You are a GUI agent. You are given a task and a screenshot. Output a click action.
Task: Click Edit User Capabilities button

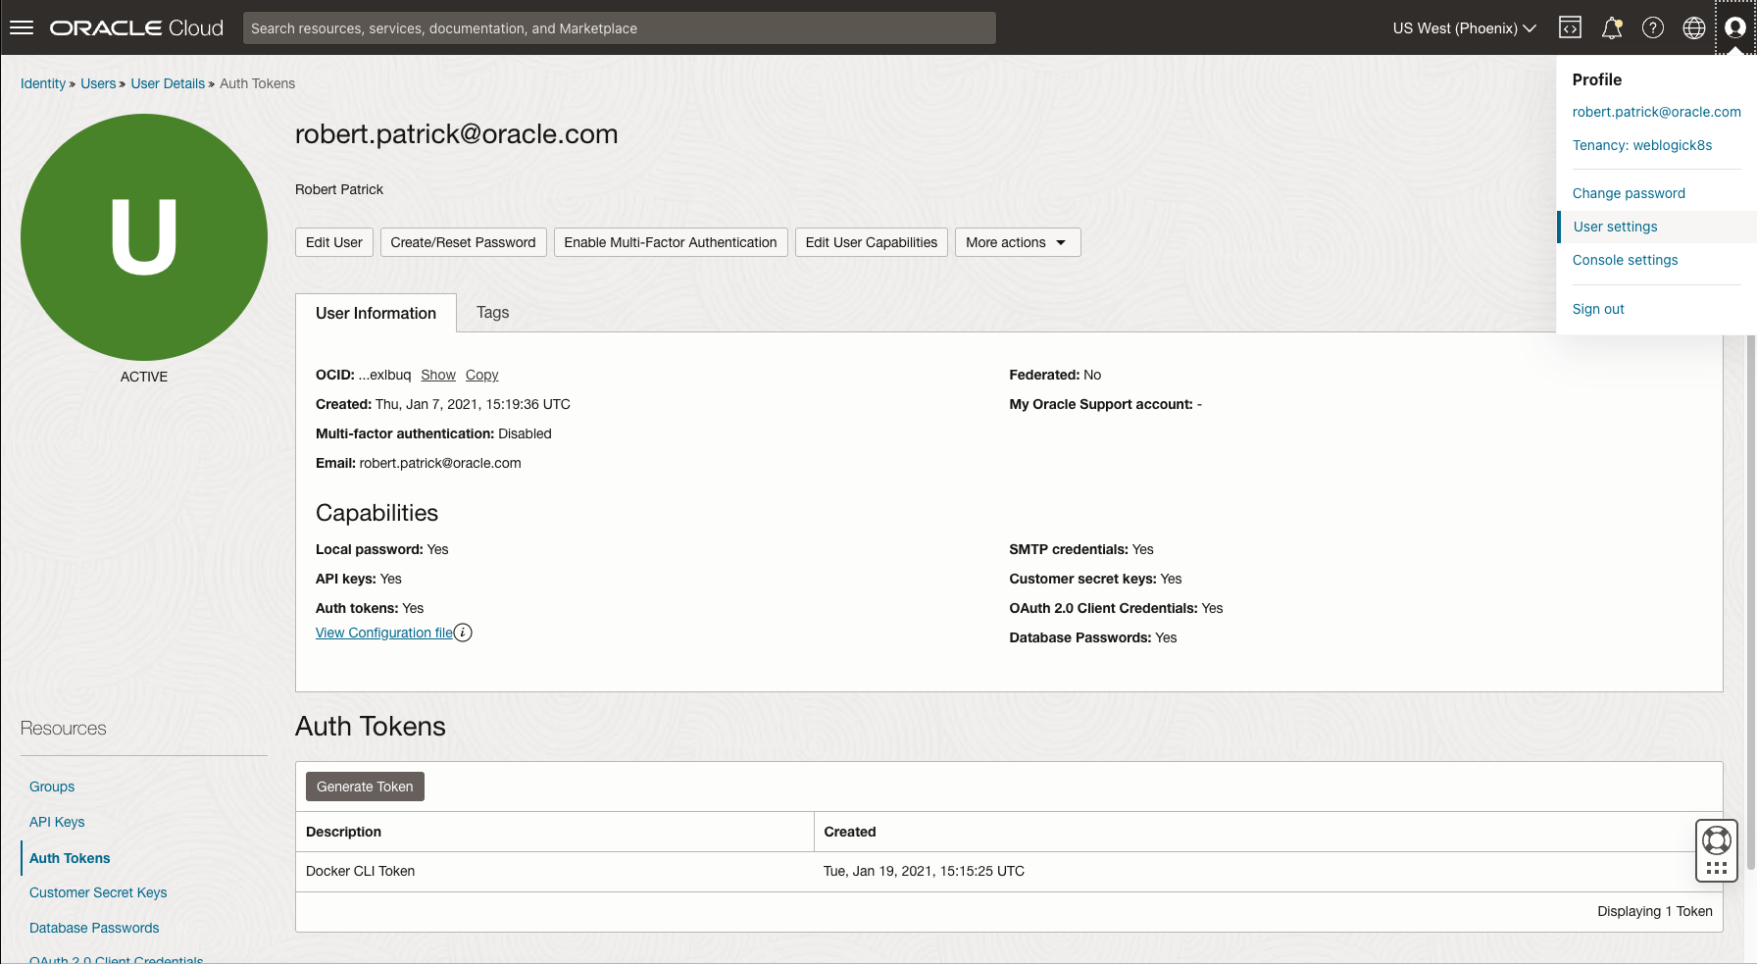pyautogui.click(x=872, y=242)
